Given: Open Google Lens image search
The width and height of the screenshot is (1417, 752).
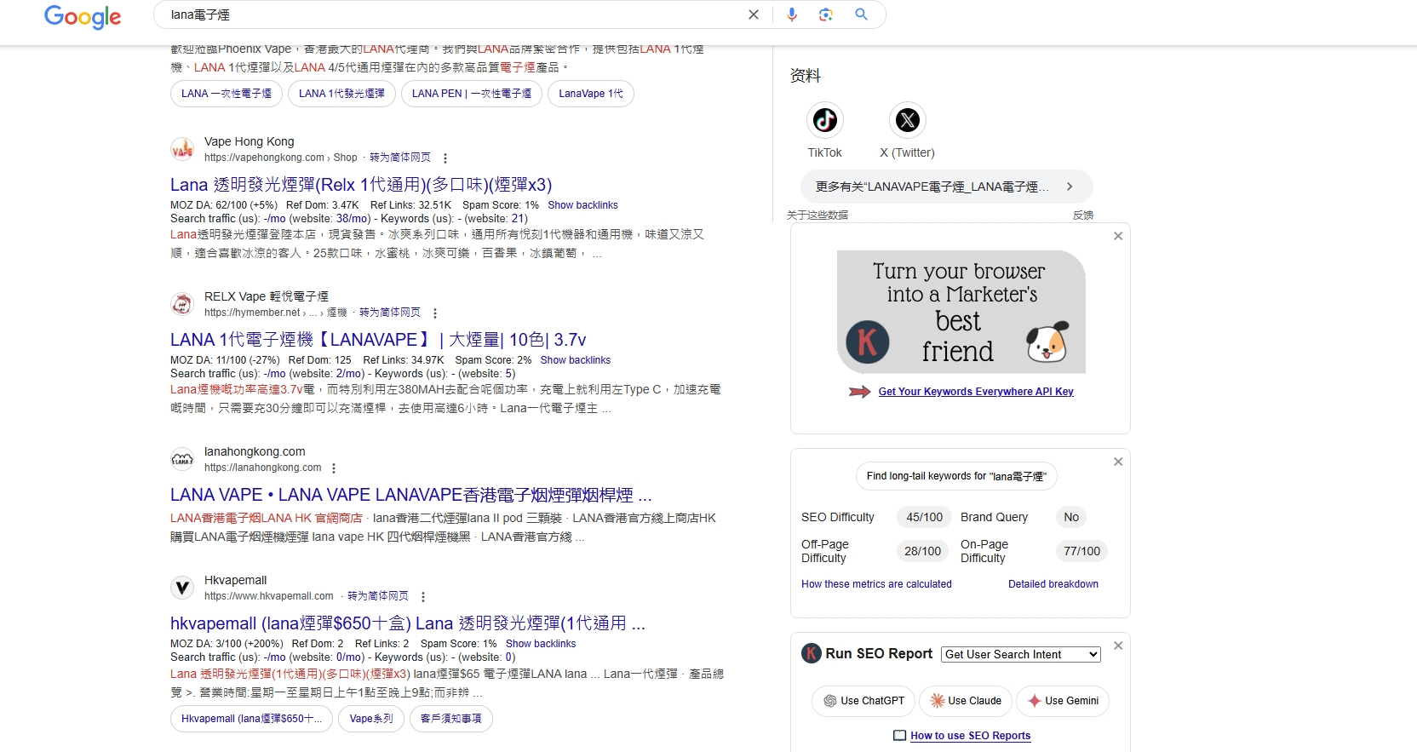Looking at the screenshot, I should point(826,14).
